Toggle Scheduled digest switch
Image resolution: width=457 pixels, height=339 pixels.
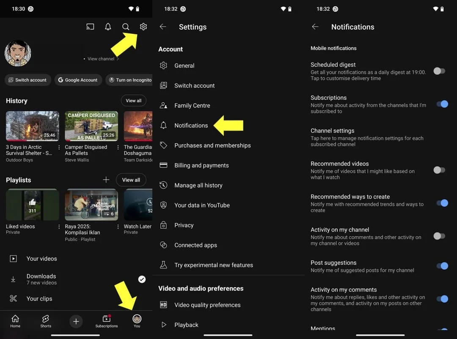pyautogui.click(x=440, y=71)
